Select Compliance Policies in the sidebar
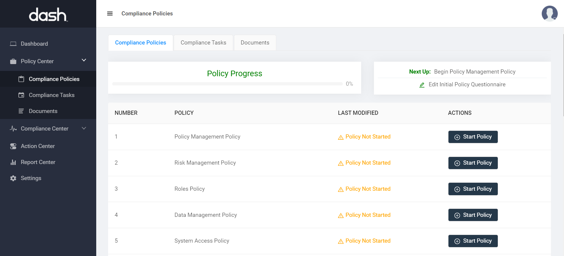564x256 pixels. 54,79
